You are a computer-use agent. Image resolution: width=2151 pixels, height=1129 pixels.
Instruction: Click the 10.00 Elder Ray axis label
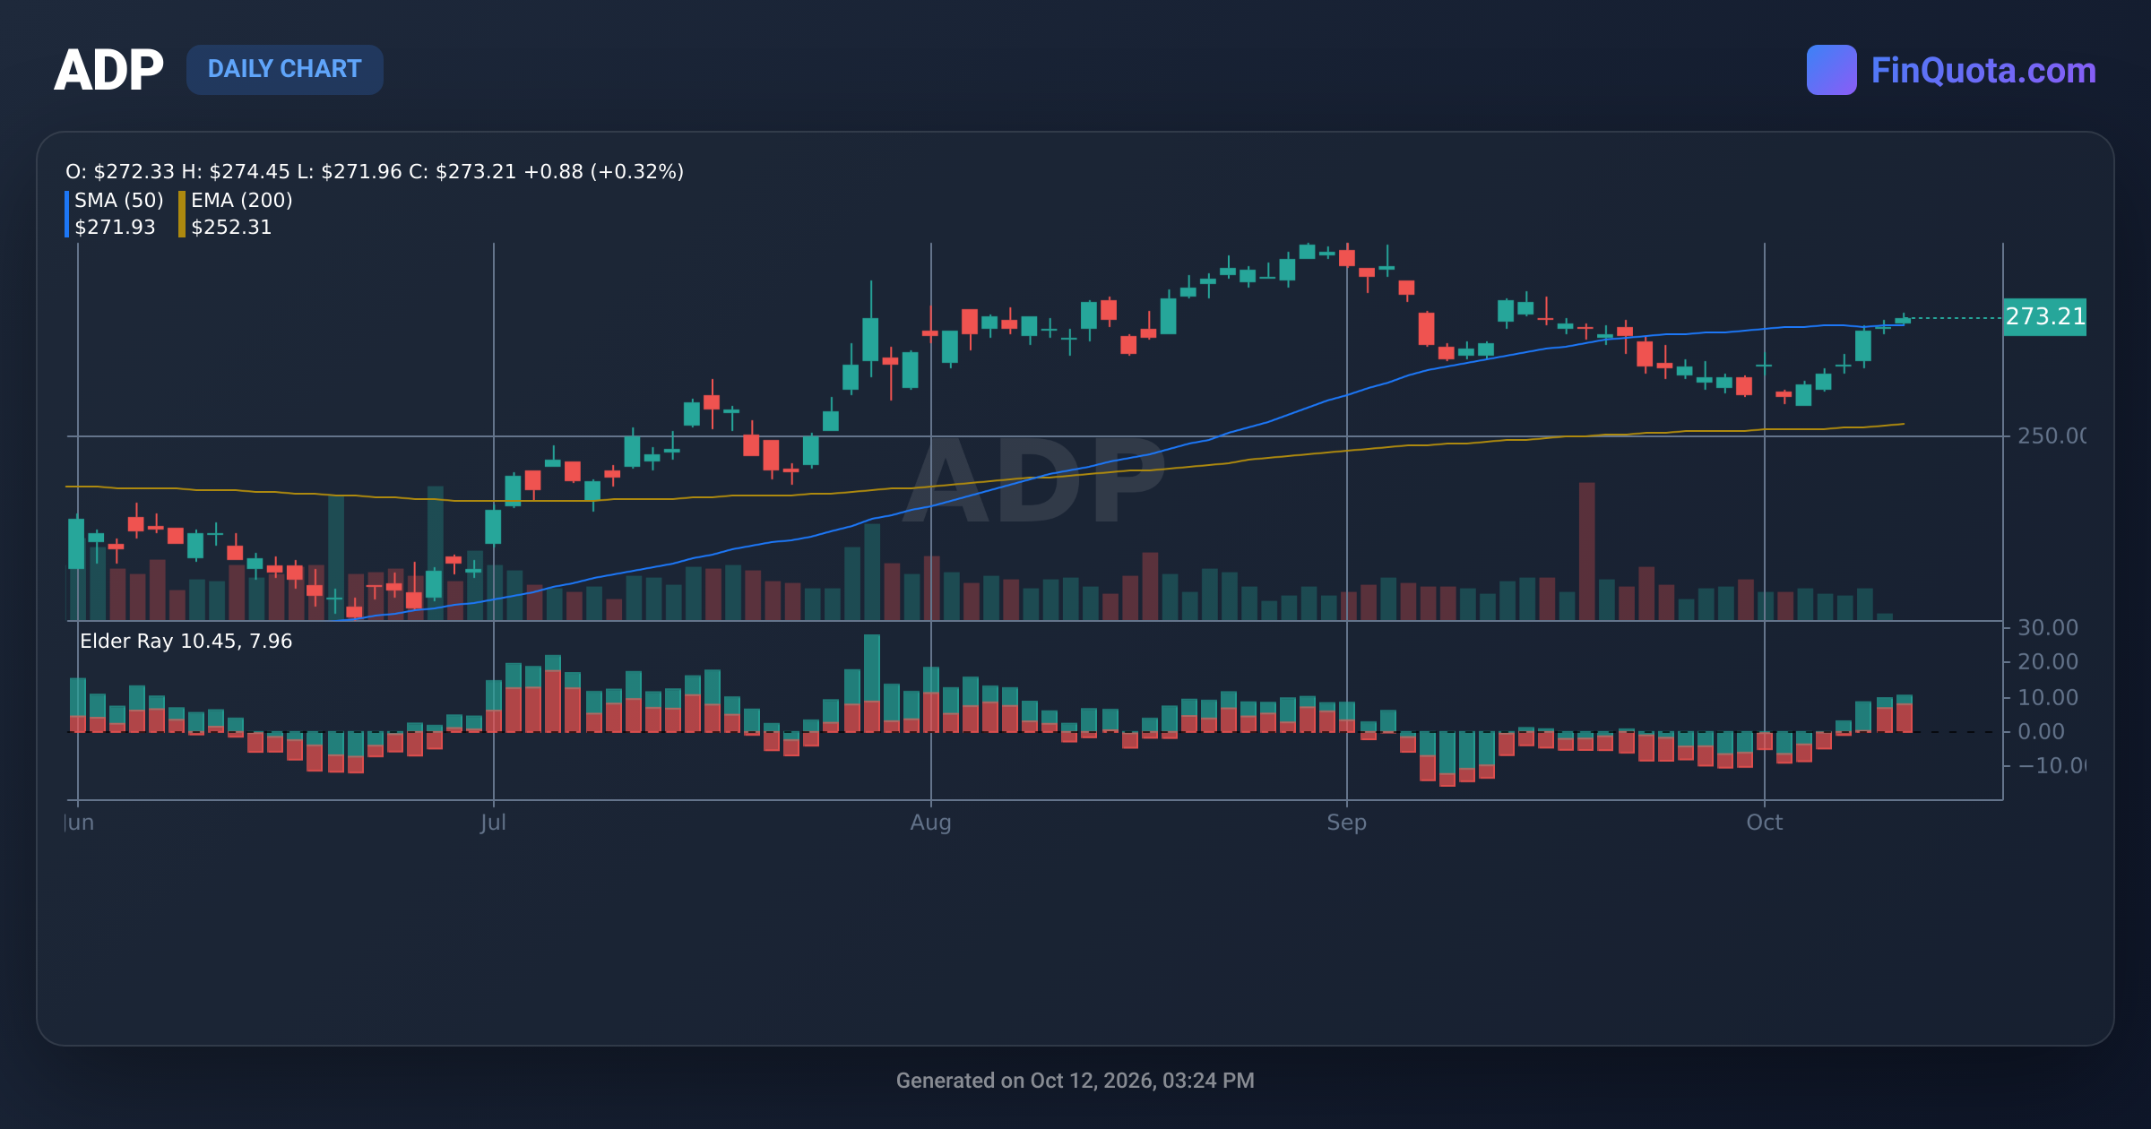pyautogui.click(x=2047, y=698)
